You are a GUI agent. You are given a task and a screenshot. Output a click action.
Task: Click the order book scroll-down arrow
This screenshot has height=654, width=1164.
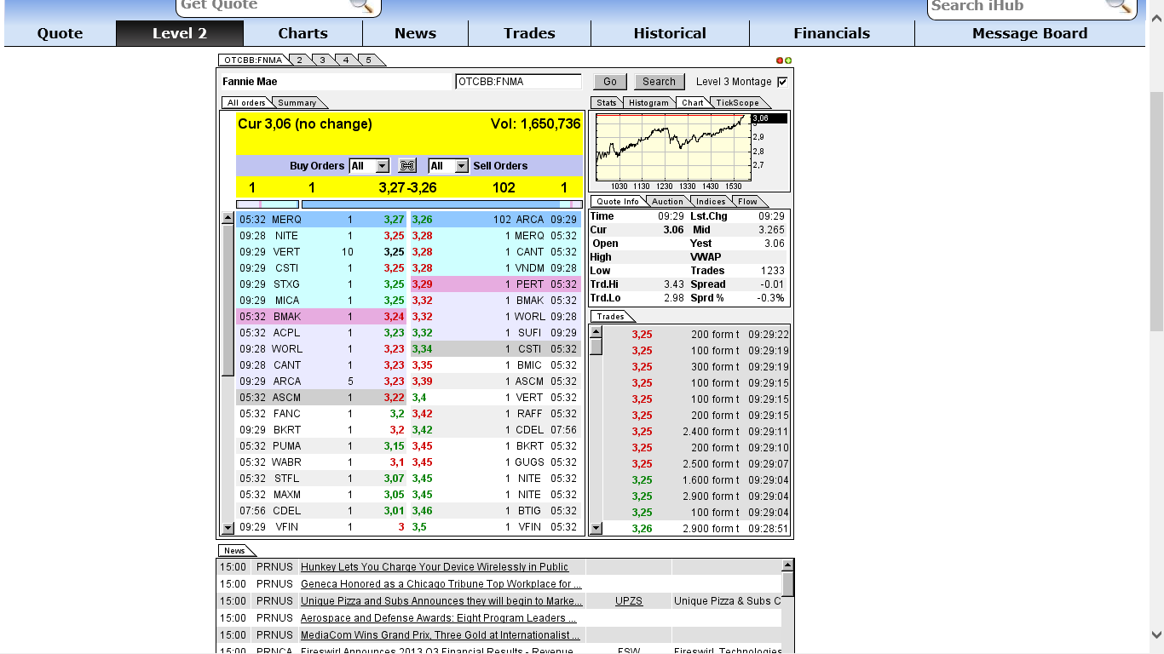click(x=228, y=528)
